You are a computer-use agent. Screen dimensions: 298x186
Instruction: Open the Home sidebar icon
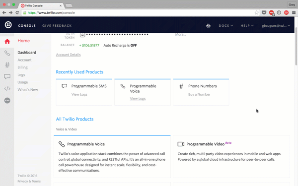(x=7, y=41)
